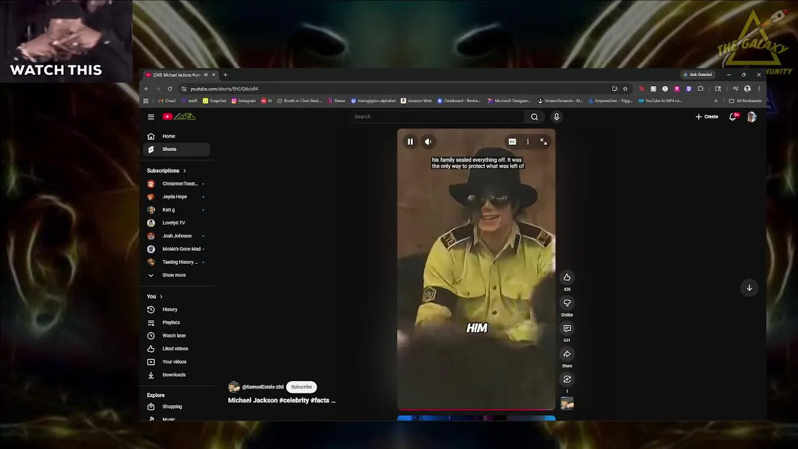
Task: Open comments showing 631
Action: (567, 329)
